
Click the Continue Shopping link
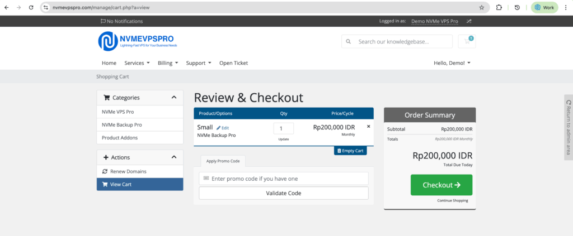coord(453,200)
